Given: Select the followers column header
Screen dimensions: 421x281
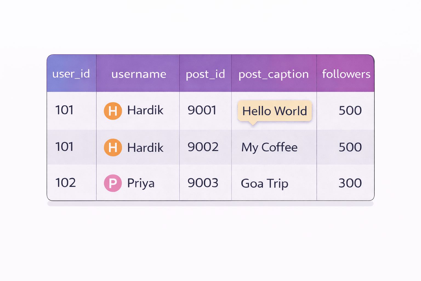Looking at the screenshot, I should click(x=346, y=74).
